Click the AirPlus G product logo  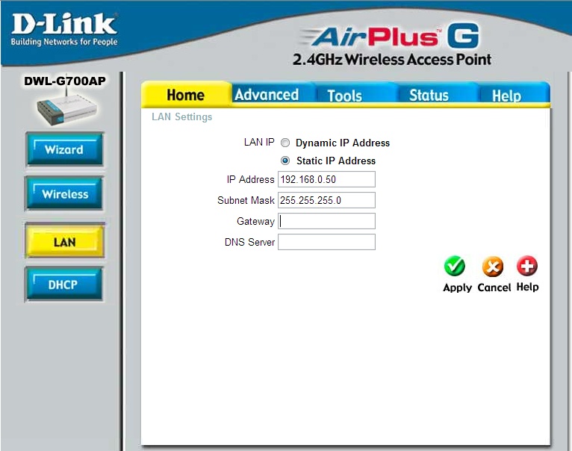coord(391,37)
